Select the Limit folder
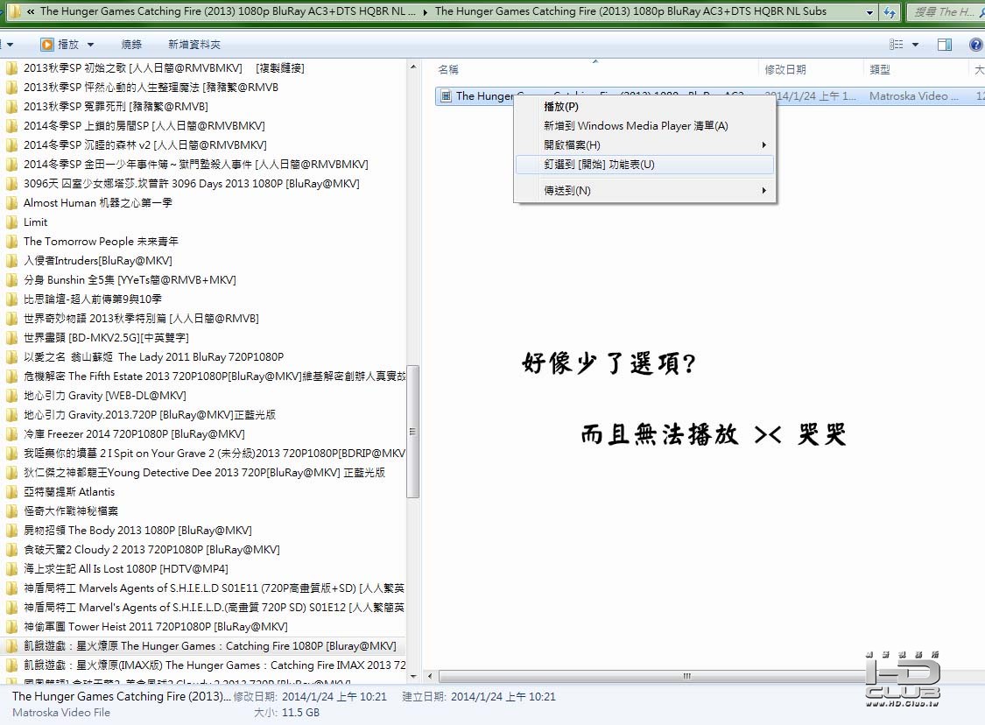985x725 pixels. click(x=26, y=222)
